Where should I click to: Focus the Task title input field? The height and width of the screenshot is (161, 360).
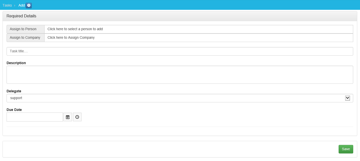(180, 51)
